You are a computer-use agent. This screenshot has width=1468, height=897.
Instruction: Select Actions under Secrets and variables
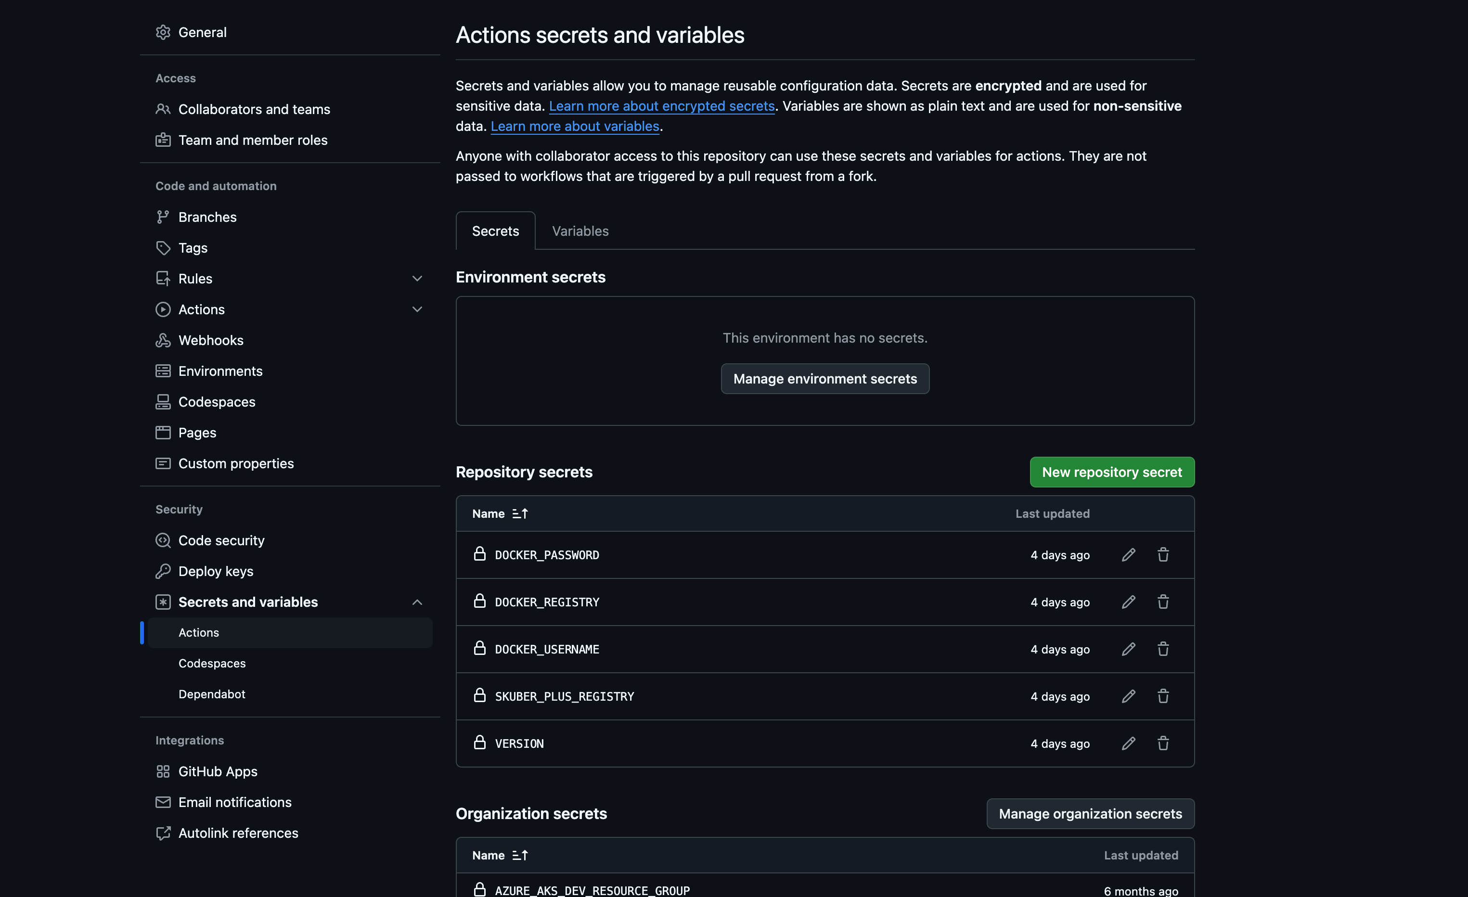[290, 632]
